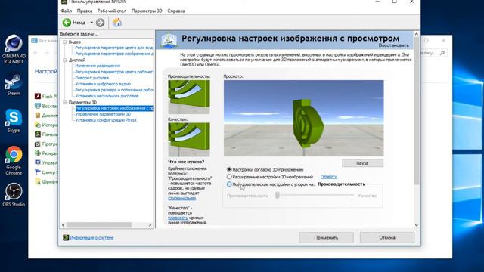This screenshot has width=484, height=272.
Task: Open CINEMA 4D desktop shortcut
Action: pos(14,49)
